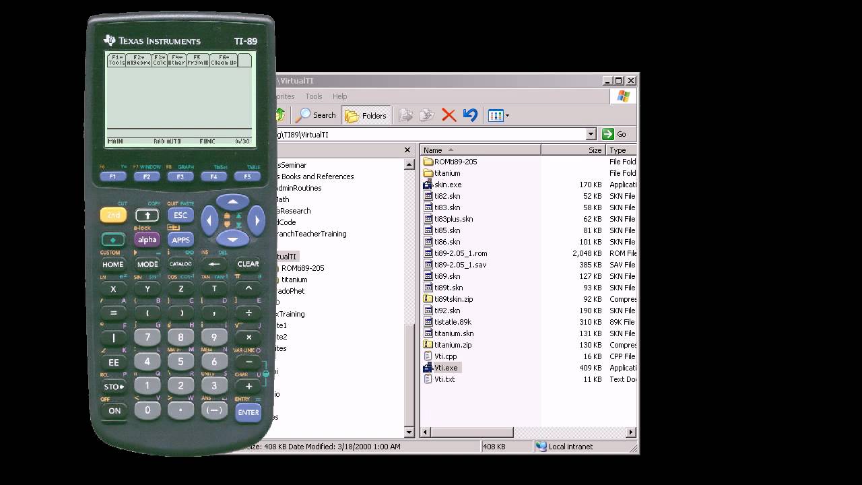Screen dimensions: 862x485
Task: Select Vti.exe application
Action: click(x=441, y=368)
